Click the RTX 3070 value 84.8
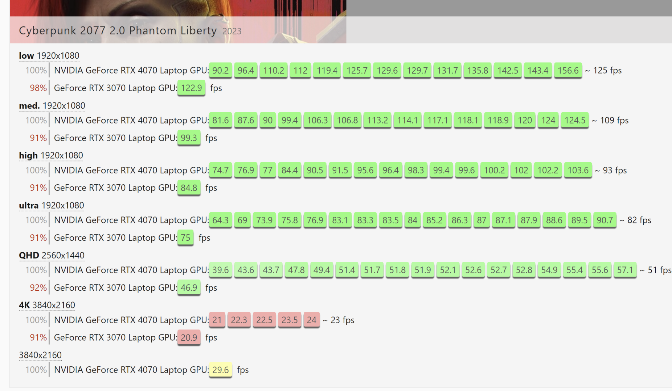The width and height of the screenshot is (672, 391). (x=189, y=188)
